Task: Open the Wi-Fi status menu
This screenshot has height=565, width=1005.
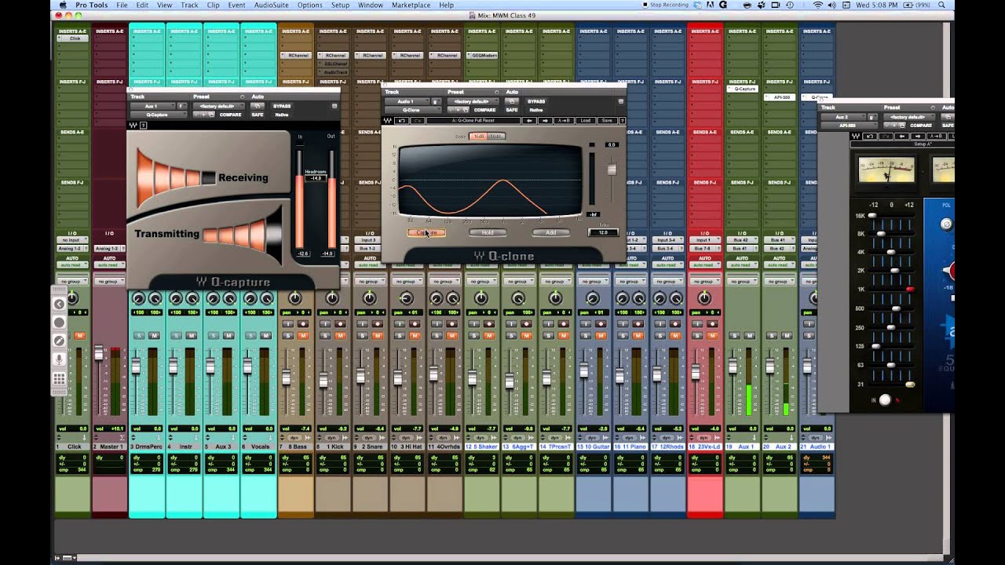Action: 817,5
